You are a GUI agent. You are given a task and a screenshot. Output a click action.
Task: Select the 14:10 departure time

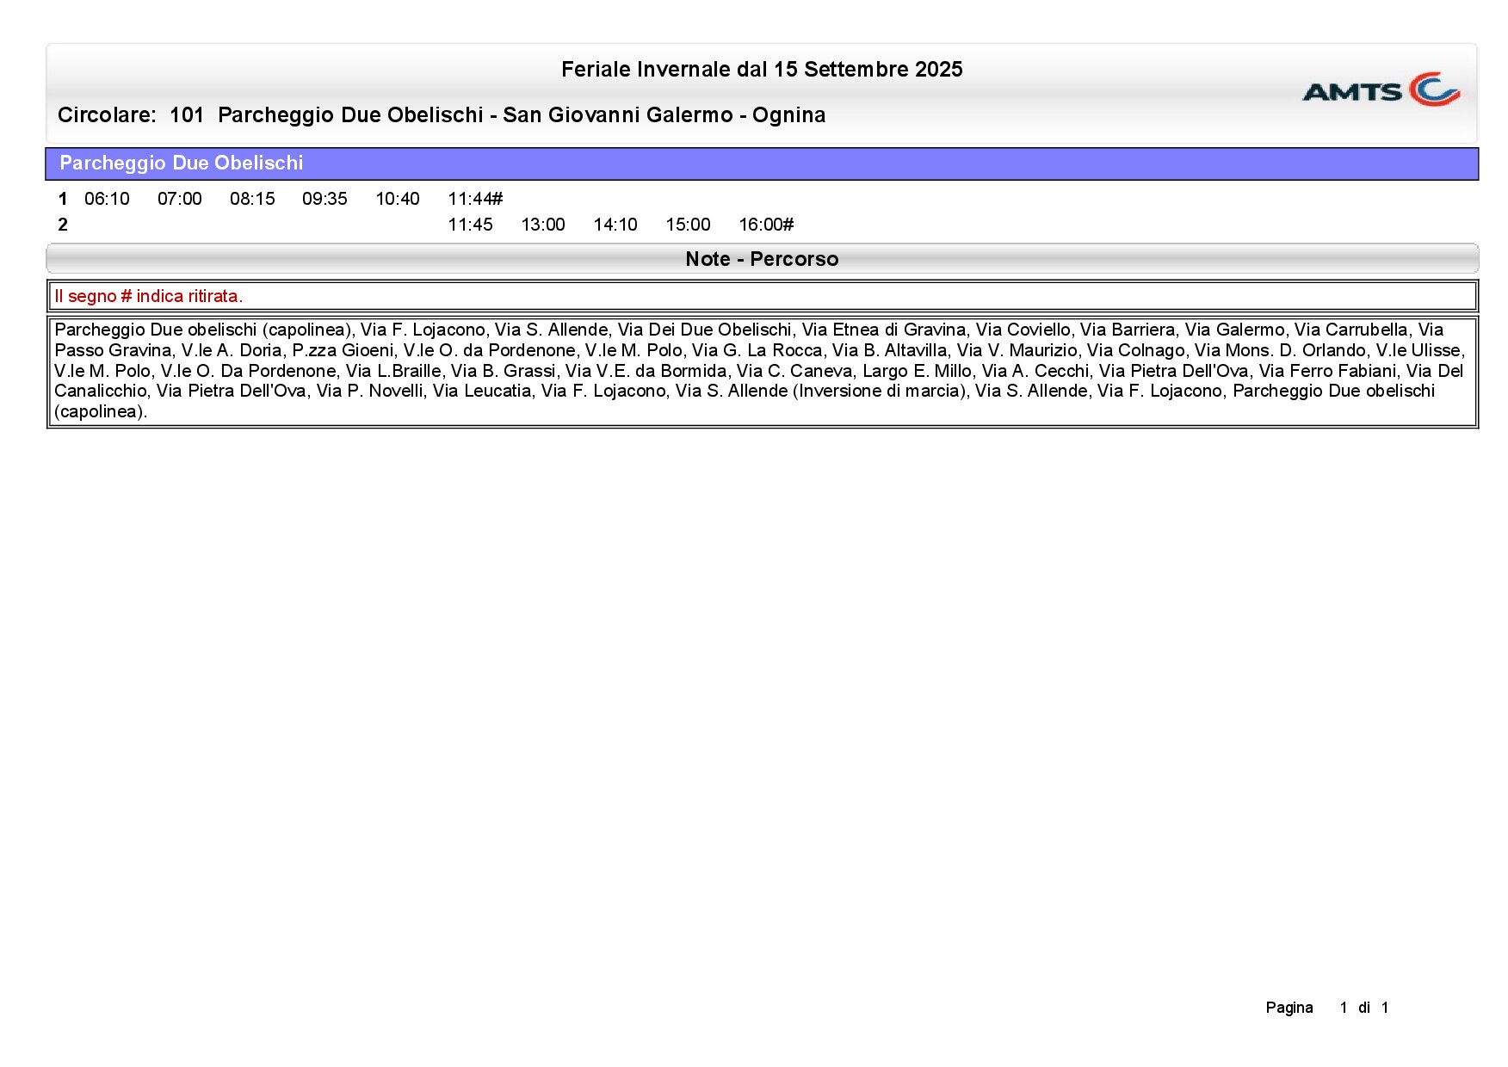(615, 225)
